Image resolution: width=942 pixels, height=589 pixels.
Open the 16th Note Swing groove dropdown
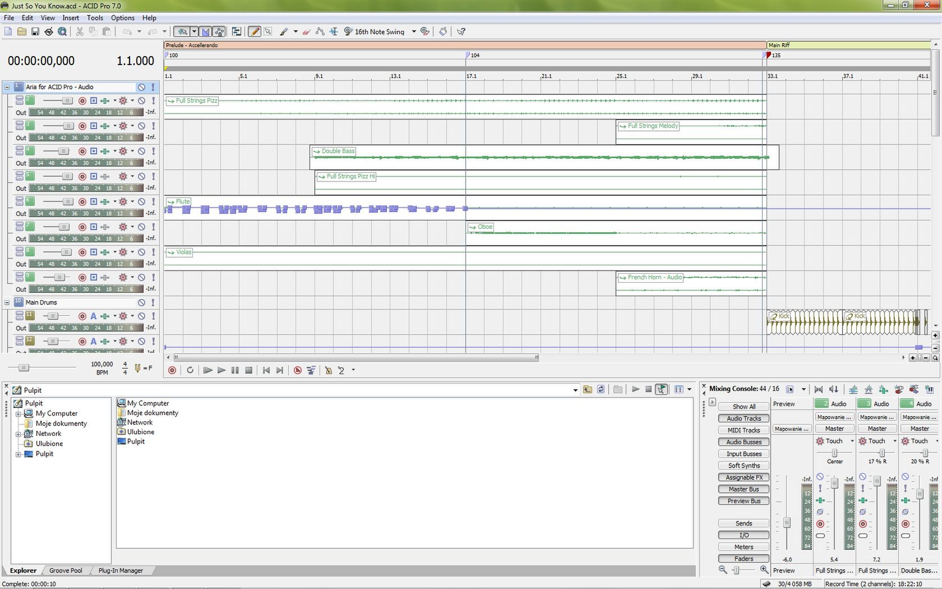[x=414, y=31]
